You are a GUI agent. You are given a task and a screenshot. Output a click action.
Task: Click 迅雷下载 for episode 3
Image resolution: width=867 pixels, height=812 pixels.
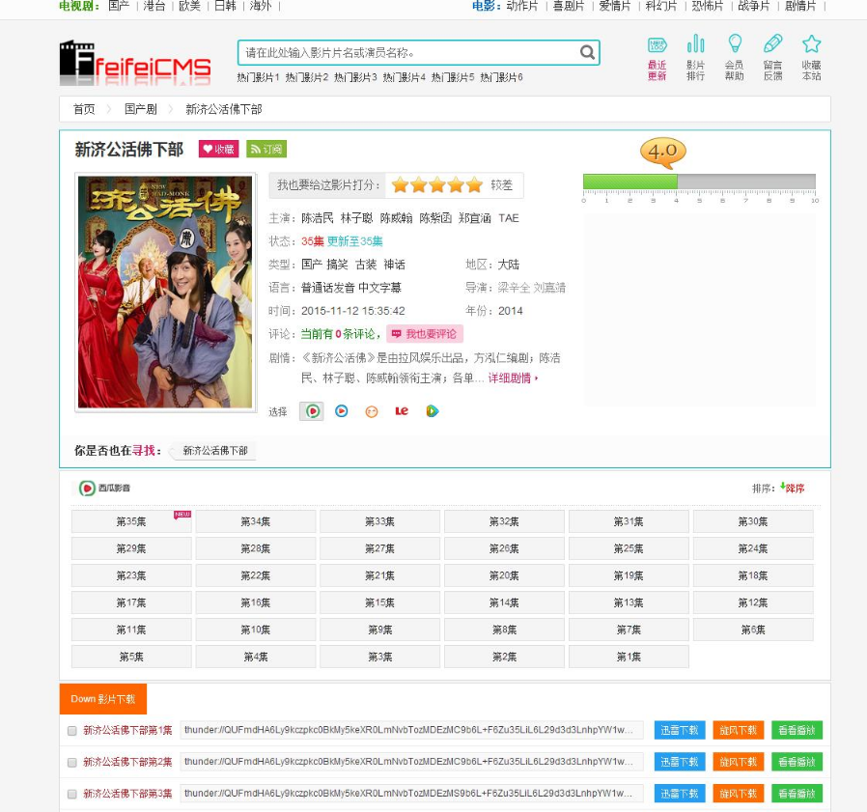tap(680, 794)
